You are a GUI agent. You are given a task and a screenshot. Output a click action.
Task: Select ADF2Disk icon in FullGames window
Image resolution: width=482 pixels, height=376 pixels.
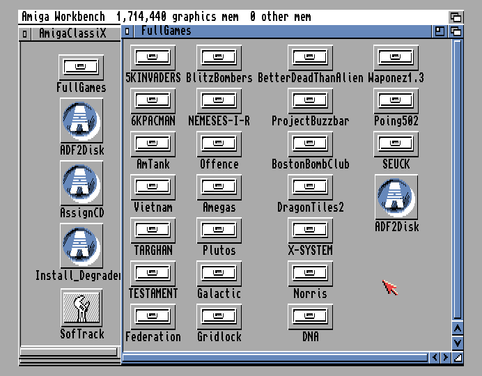[396, 197]
